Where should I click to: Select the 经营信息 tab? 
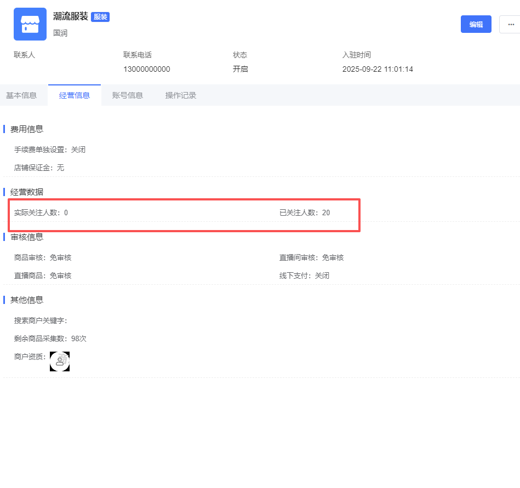[x=75, y=95]
